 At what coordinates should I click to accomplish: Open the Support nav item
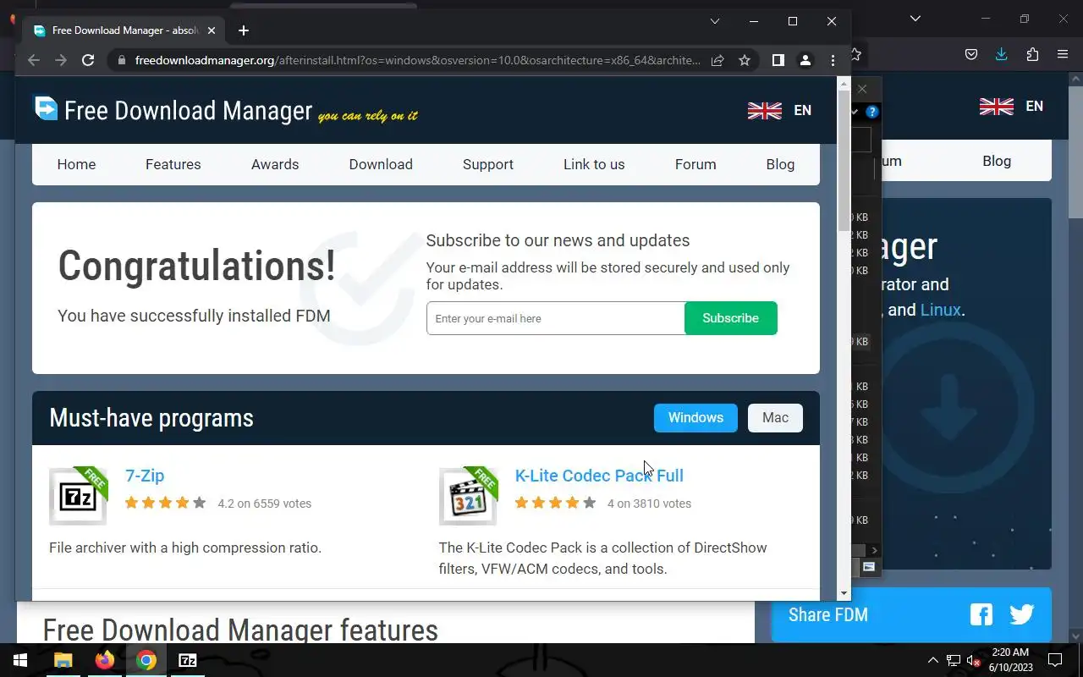[x=488, y=164]
